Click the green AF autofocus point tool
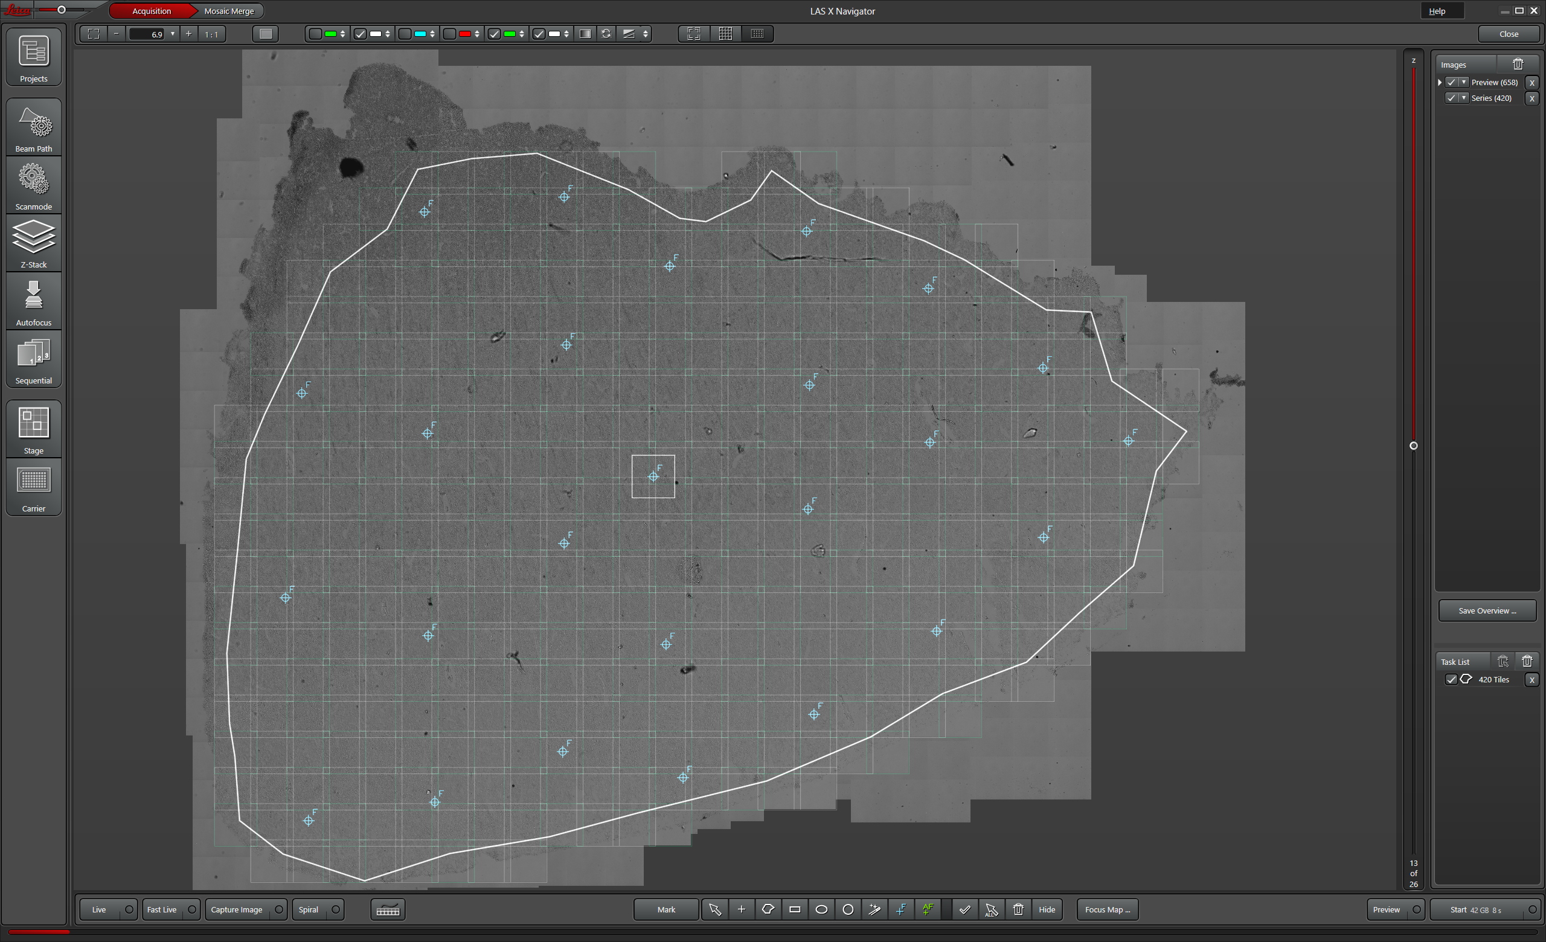1546x942 pixels. point(928,909)
